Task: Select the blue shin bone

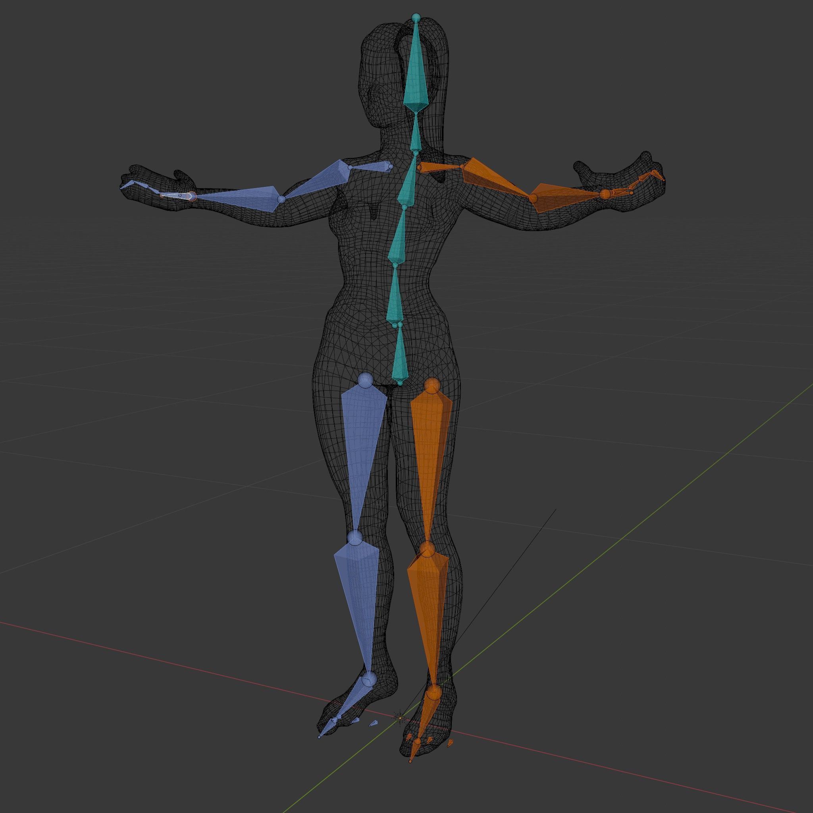Action: [x=358, y=610]
